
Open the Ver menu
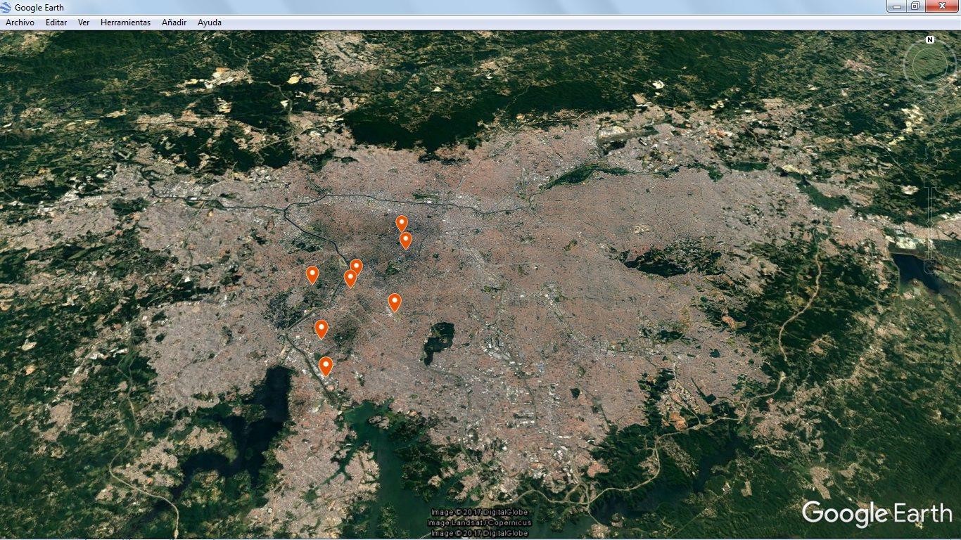[84, 22]
